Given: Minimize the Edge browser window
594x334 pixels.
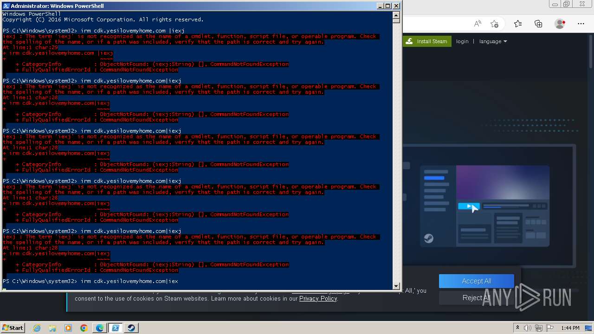Looking at the screenshot, I should pyautogui.click(x=555, y=4).
